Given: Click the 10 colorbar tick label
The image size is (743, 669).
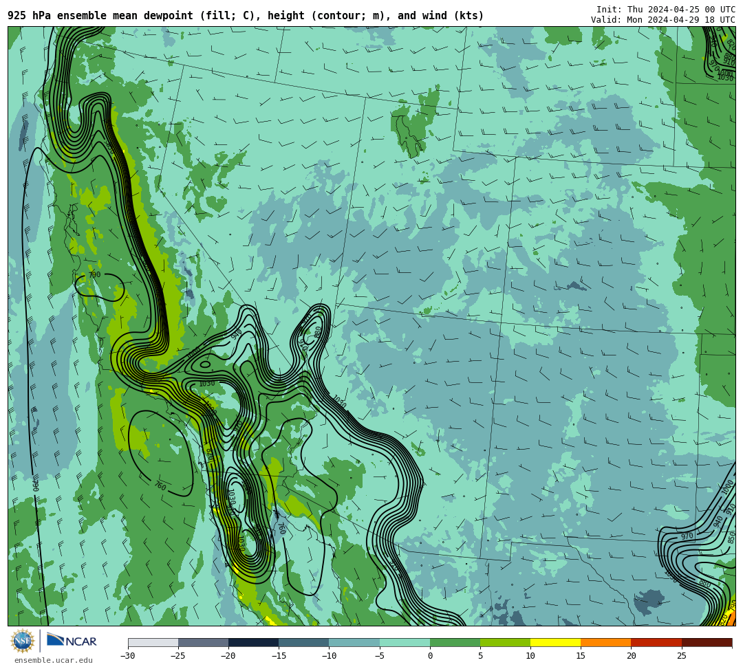Looking at the screenshot, I should 530,656.
